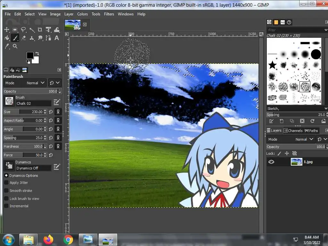Viewport: 328px width, 246px height.
Task: Reset Force to default
Action: tap(51, 155)
